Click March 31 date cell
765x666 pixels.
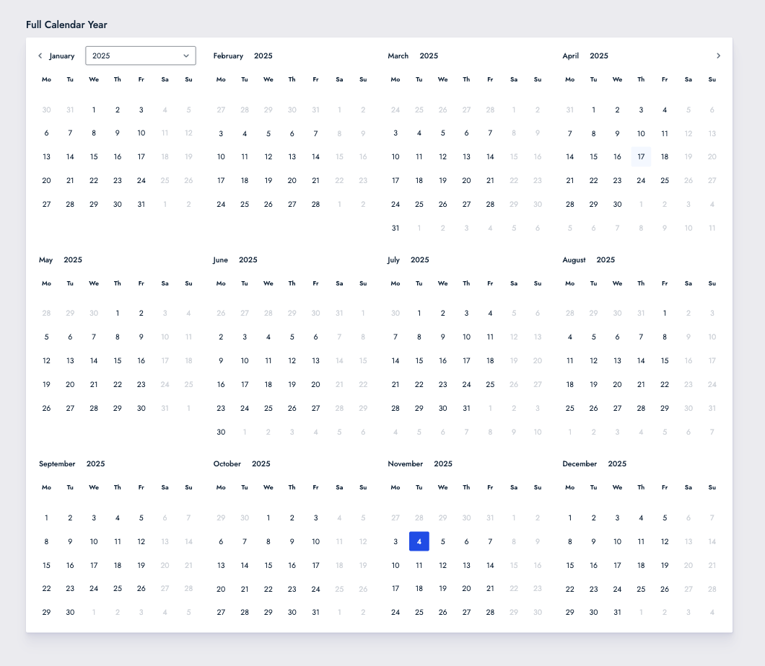(x=395, y=228)
